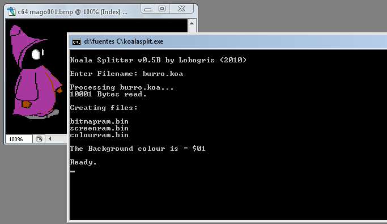Click the Photoshop document icon in title bar
This screenshot has height=224, width=387.
pos(11,11)
